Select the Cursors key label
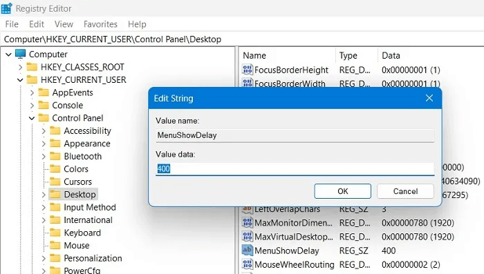The height and width of the screenshot is (274, 484). pos(77,182)
